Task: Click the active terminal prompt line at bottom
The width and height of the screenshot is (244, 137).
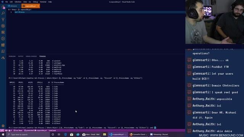Action: point(82,127)
